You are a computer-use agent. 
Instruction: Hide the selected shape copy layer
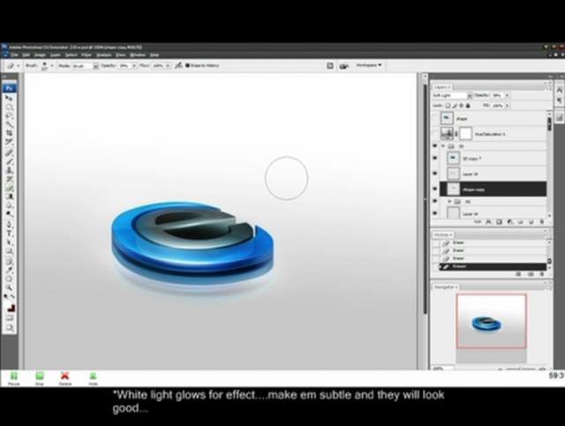pyautogui.click(x=435, y=189)
